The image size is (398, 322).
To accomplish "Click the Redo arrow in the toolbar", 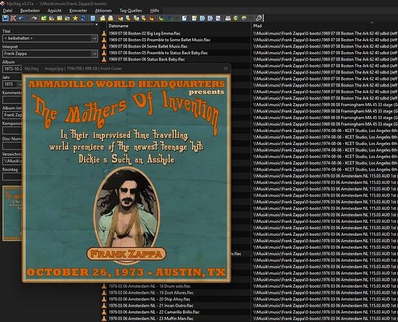I will (x=33, y=18).
